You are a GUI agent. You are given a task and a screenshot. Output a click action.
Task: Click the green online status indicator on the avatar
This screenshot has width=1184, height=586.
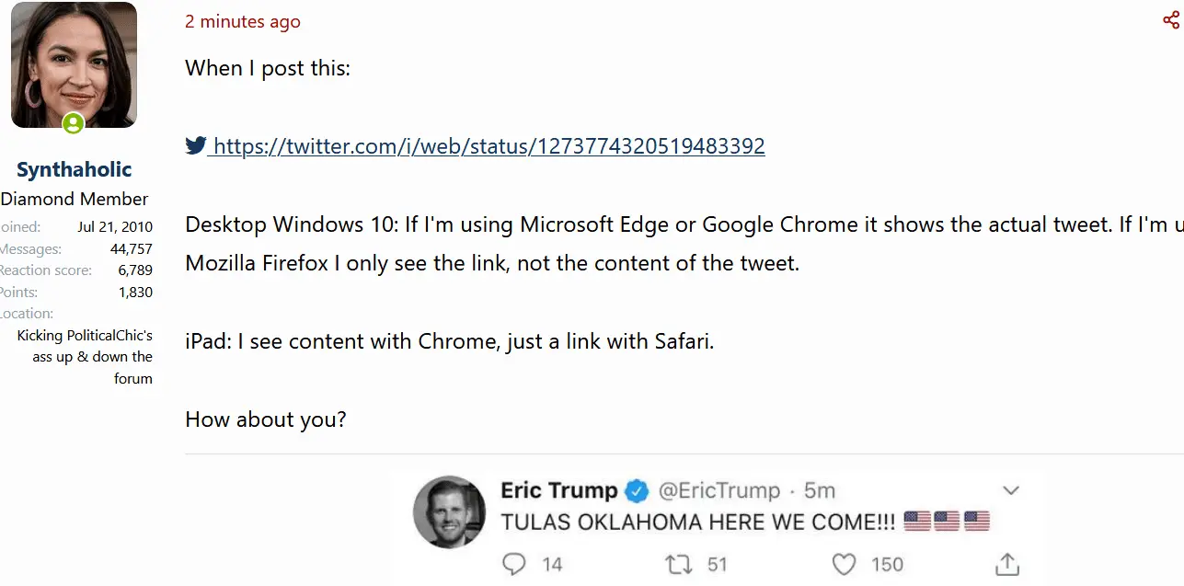coord(73,123)
